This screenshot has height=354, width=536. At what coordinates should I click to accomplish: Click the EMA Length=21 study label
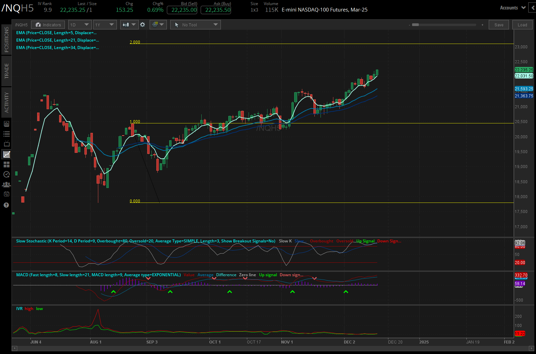pos(57,40)
